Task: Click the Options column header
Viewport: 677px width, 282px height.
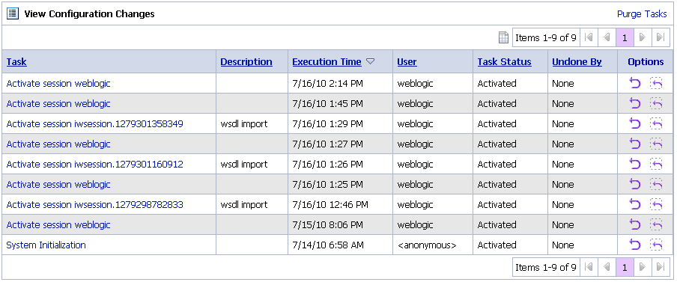Action: 646,61
